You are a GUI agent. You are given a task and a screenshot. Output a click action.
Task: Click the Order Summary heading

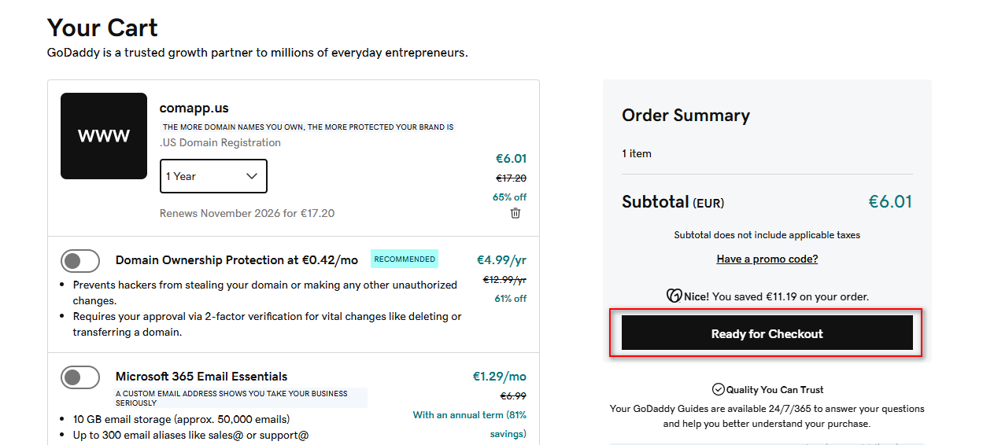click(x=686, y=116)
